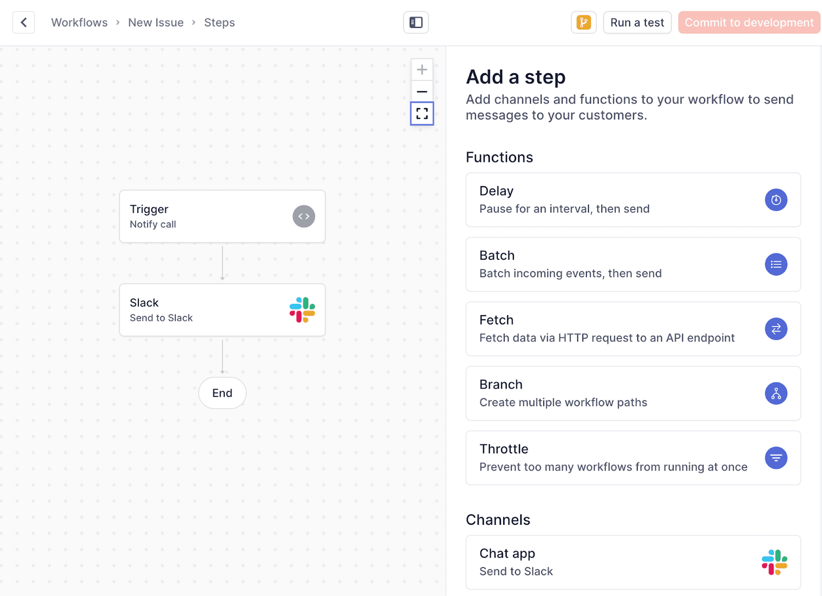Toggle the sidebar panel icon

(416, 22)
